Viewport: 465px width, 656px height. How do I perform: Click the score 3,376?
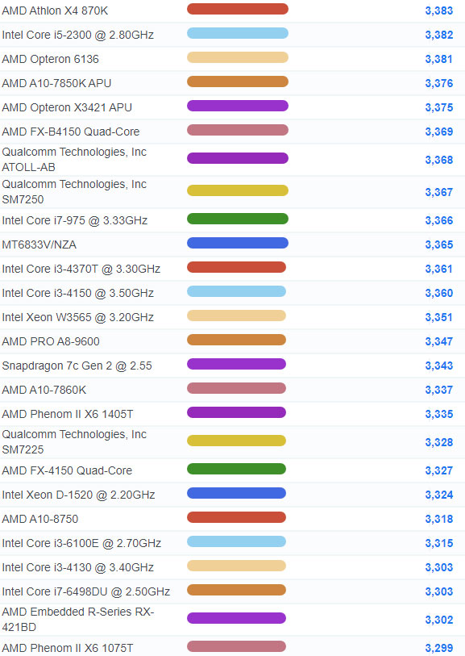pyautogui.click(x=439, y=83)
